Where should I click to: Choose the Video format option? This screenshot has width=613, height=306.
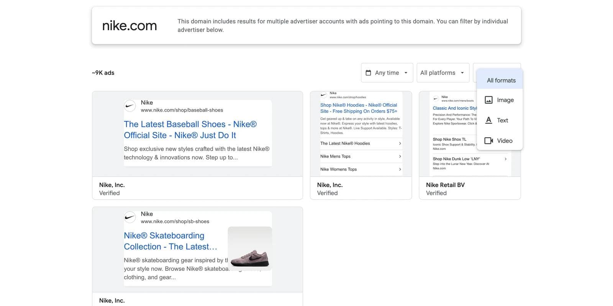(x=500, y=141)
